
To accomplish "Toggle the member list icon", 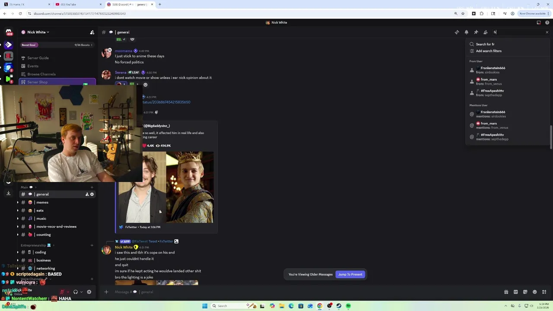I will (x=485, y=32).
